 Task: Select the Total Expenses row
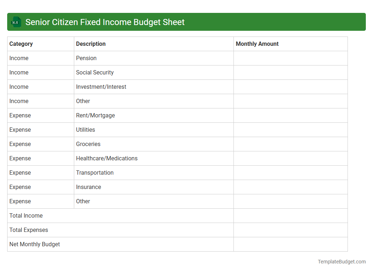coord(29,230)
